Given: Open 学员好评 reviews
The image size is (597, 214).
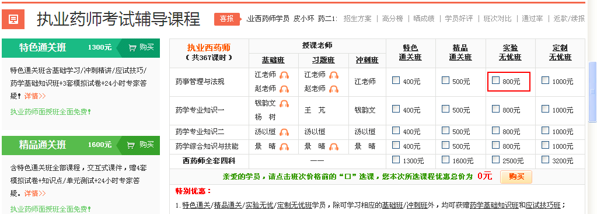Looking at the screenshot, I should pos(459,18).
